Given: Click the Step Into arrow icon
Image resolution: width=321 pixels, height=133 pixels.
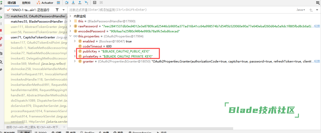Looking at the screenshot, I should point(73,3).
